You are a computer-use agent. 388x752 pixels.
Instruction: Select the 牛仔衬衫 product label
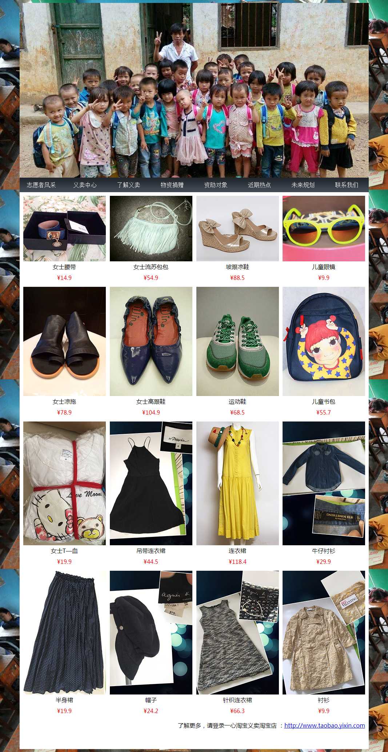(x=324, y=551)
